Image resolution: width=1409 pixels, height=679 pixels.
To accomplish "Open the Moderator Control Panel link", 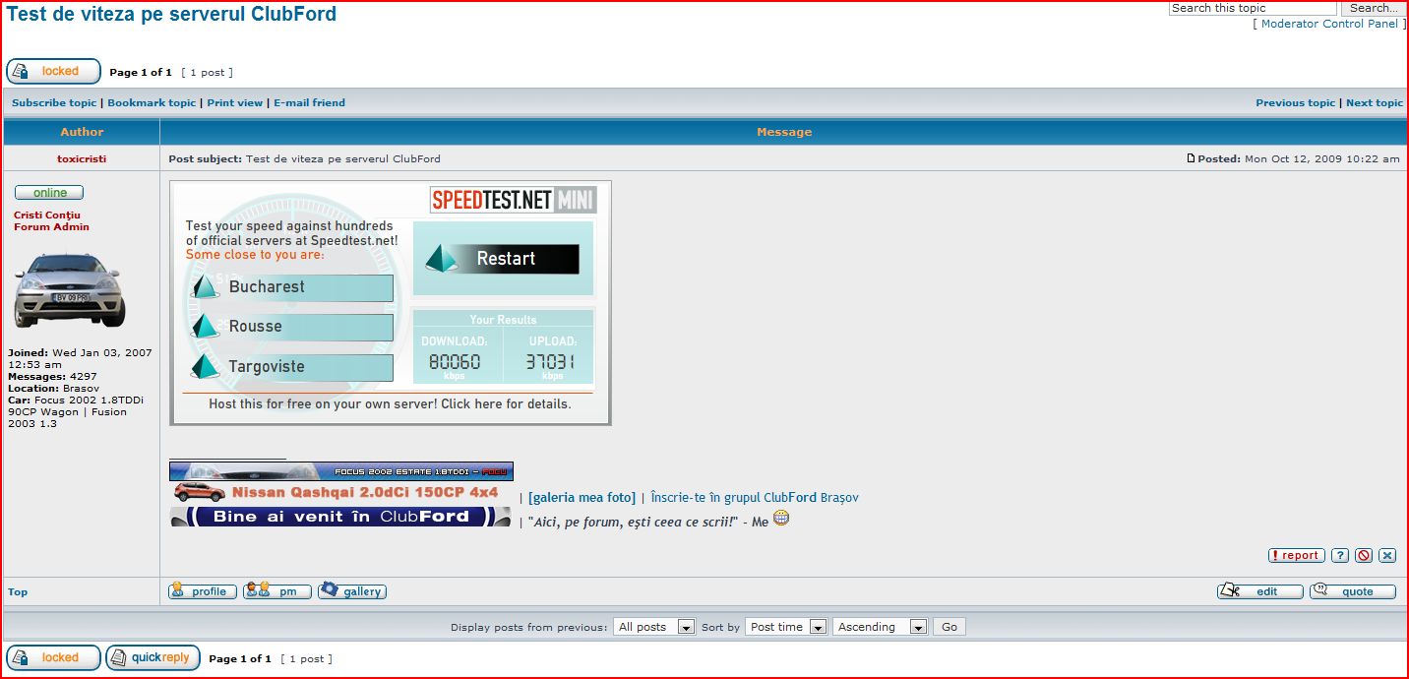I will pos(1328,24).
